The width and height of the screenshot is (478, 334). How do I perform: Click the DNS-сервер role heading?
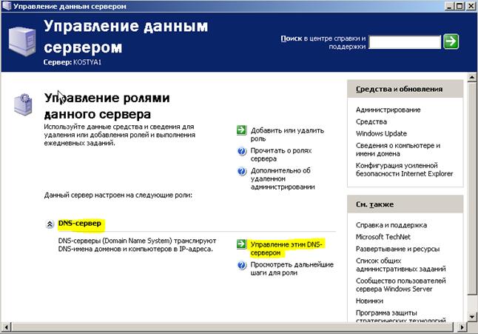pos(80,223)
